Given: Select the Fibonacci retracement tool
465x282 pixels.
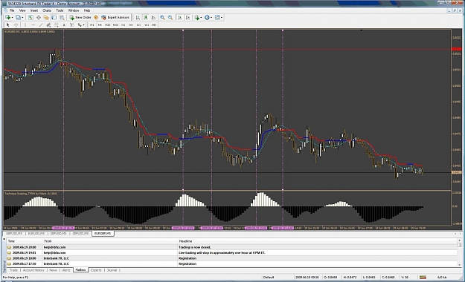Looking at the screenshot, I should click(x=56, y=24).
